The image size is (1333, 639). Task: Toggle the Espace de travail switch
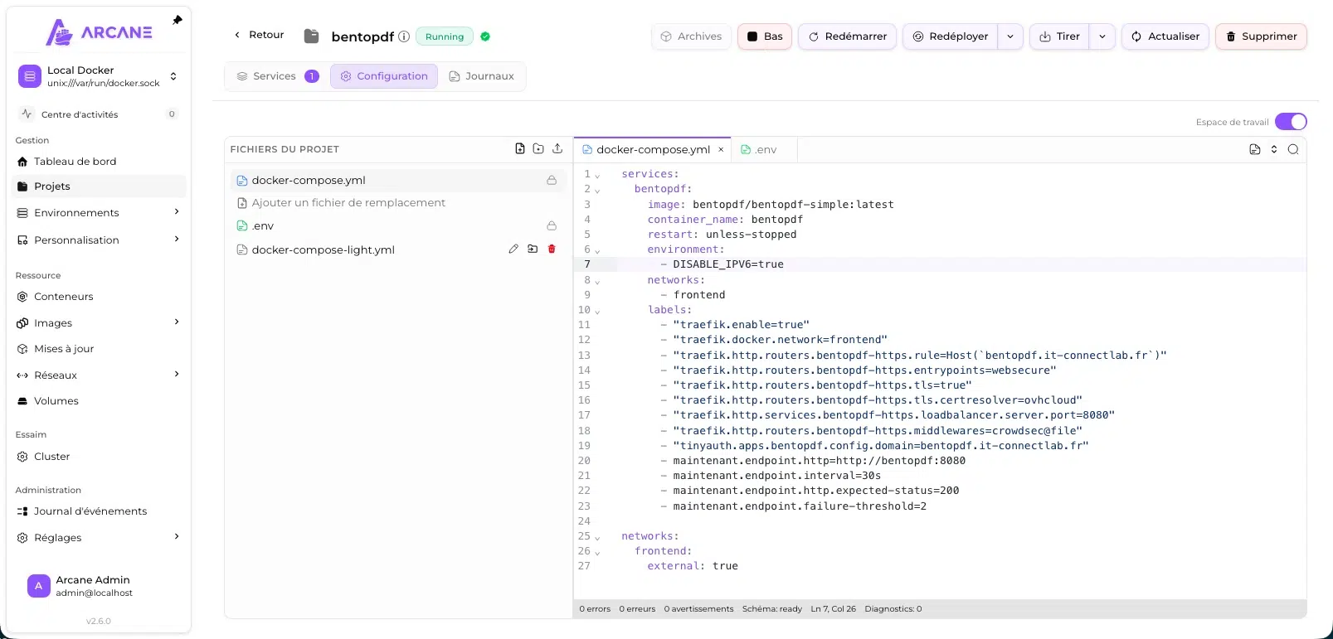[1291, 122]
